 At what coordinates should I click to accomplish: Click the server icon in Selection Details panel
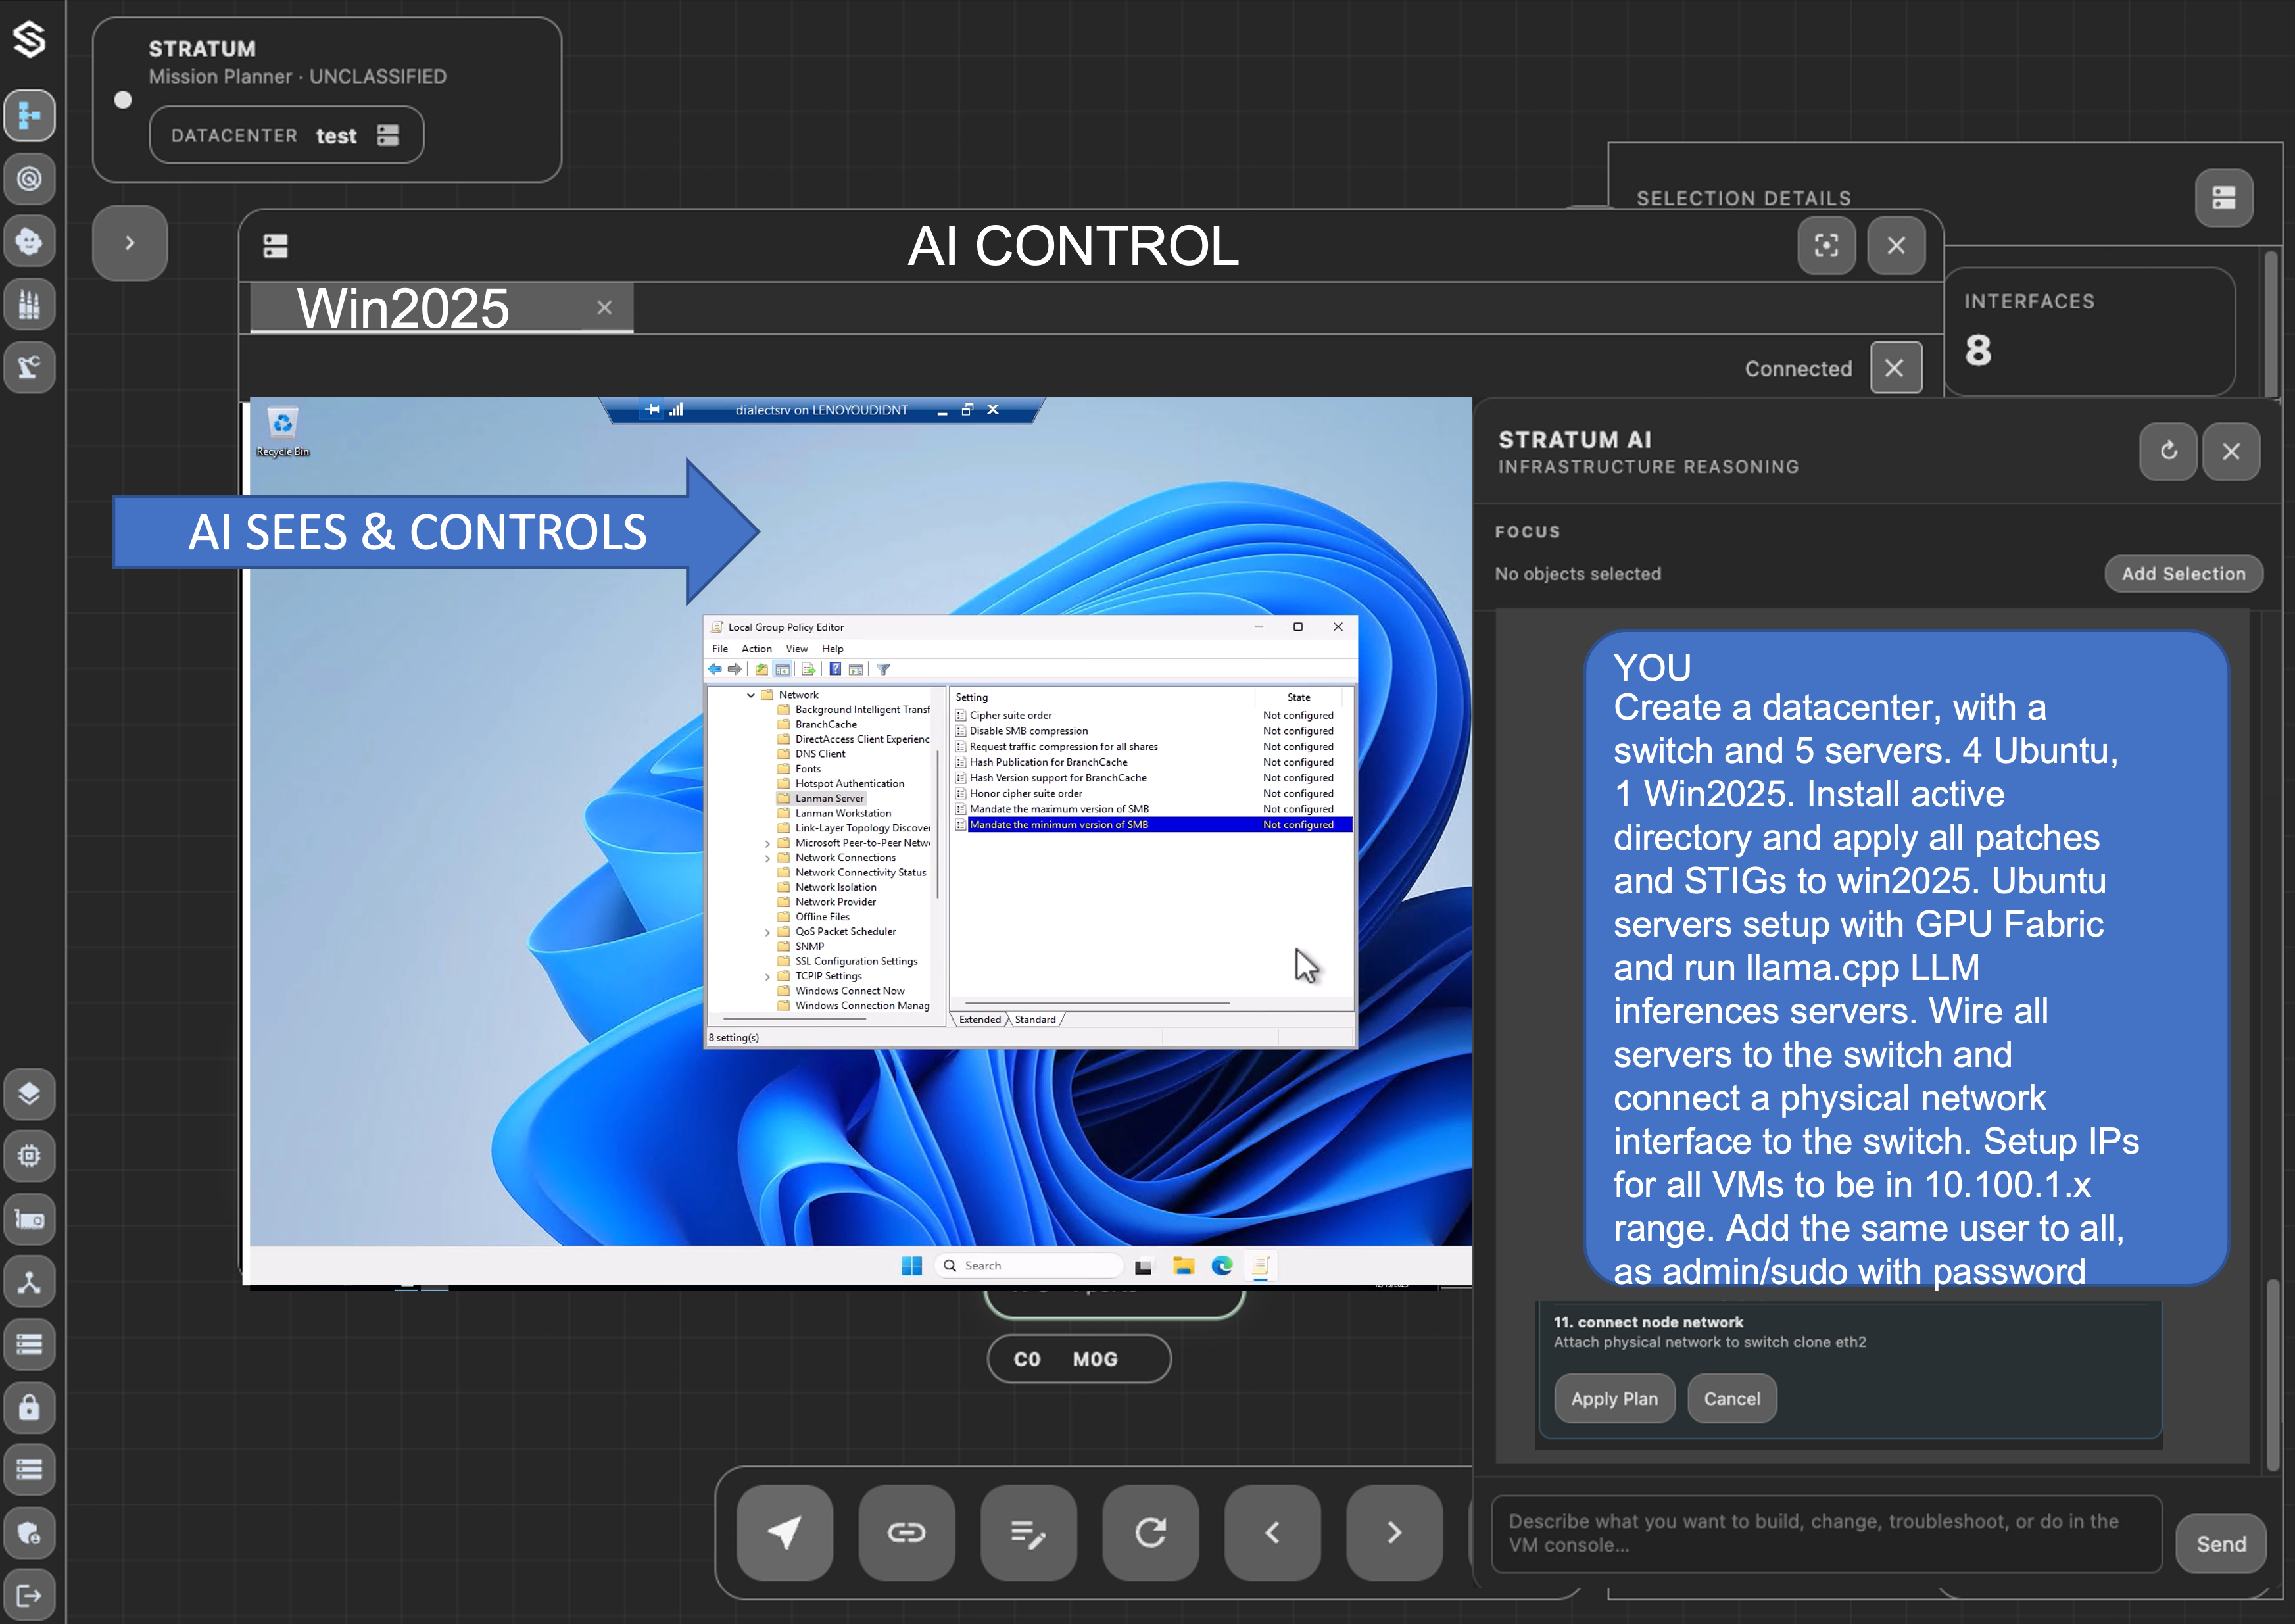(x=2223, y=198)
